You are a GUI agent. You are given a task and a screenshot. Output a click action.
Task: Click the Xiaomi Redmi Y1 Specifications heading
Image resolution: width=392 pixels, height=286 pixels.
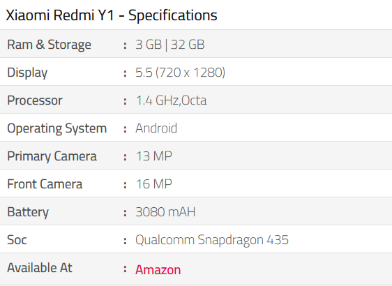pos(112,15)
